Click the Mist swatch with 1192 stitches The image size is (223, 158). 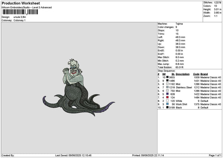tap(167, 84)
